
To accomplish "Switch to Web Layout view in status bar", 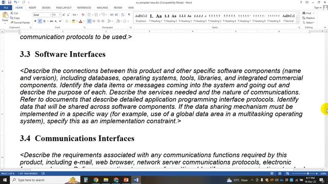I will pos(288,174).
